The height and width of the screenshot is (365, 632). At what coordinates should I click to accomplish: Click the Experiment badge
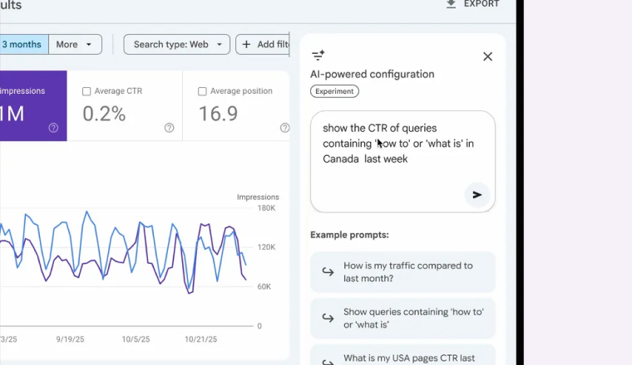tap(334, 91)
